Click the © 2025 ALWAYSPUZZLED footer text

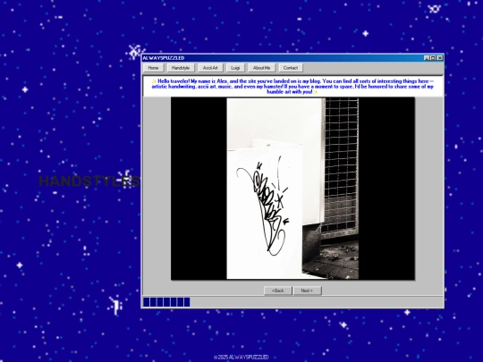(x=241, y=357)
